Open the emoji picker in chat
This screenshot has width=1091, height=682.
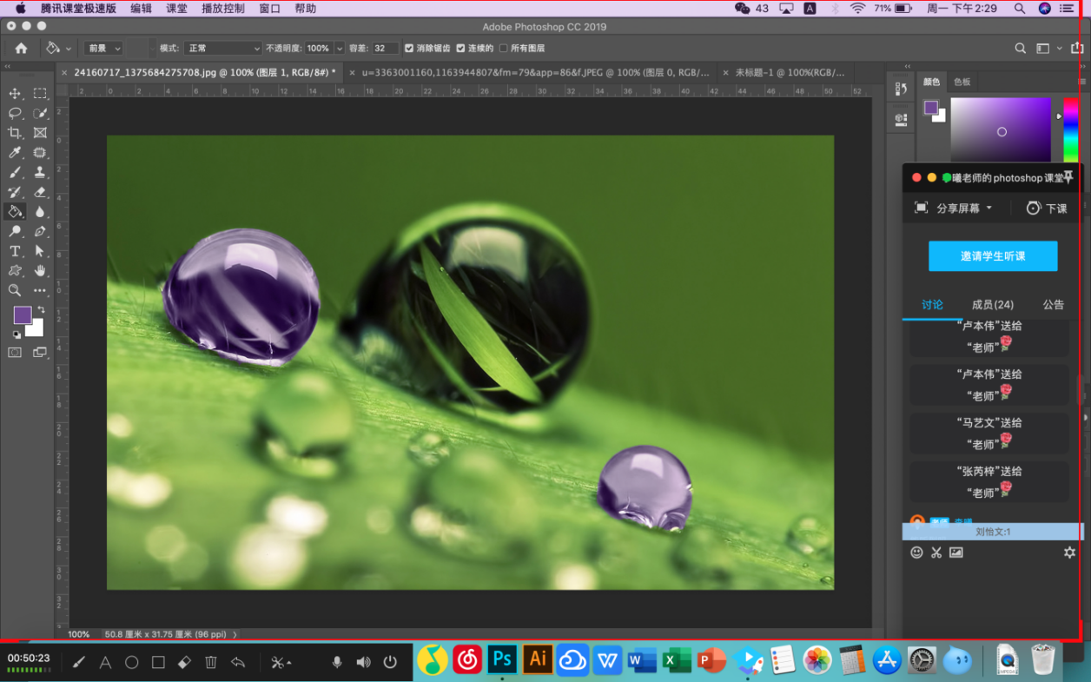(x=916, y=553)
